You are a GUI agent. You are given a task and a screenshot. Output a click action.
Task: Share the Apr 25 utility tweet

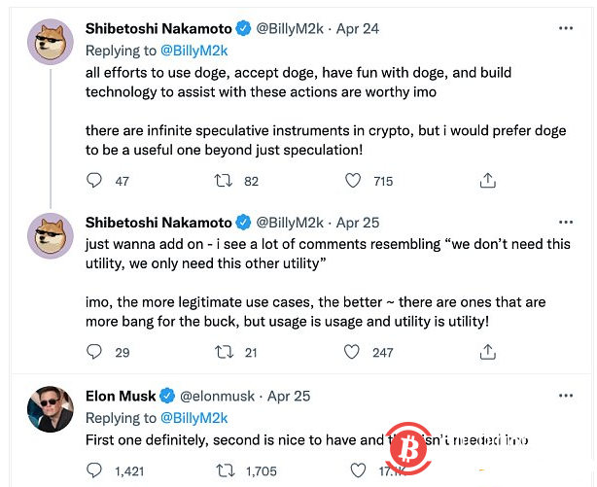click(x=488, y=352)
